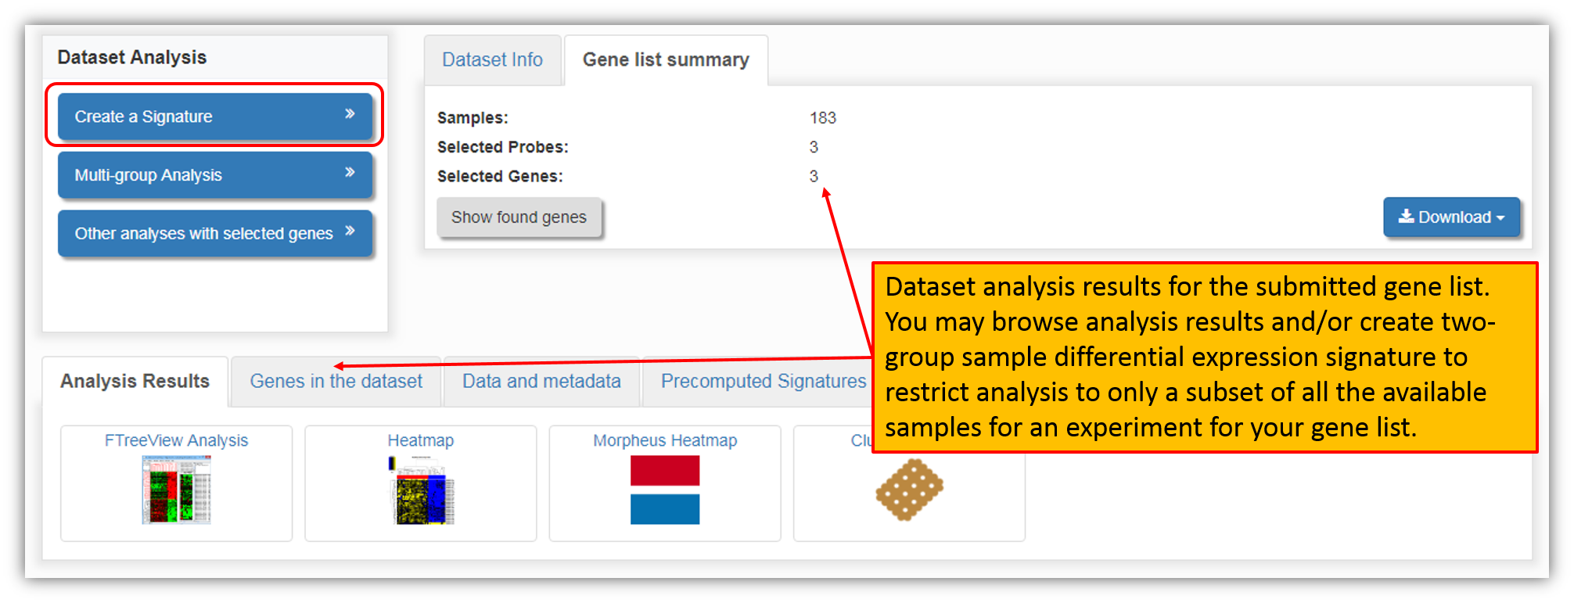The width and height of the screenshot is (1574, 603).
Task: Expand Other analyses with selected genes
Action: pyautogui.click(x=215, y=233)
